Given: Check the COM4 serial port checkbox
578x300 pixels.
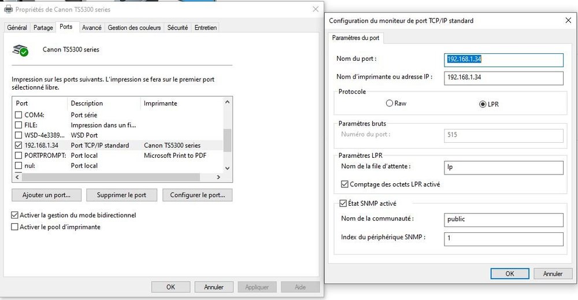Looking at the screenshot, I should click(18, 115).
